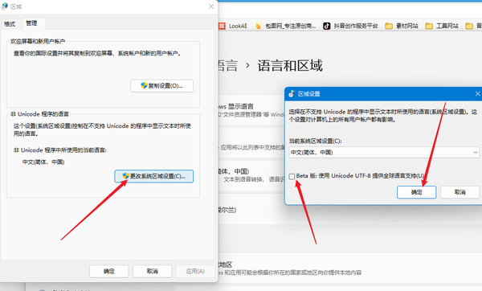Select the 管理 tab in Region dialog
The height and width of the screenshot is (291, 482).
tap(31, 23)
